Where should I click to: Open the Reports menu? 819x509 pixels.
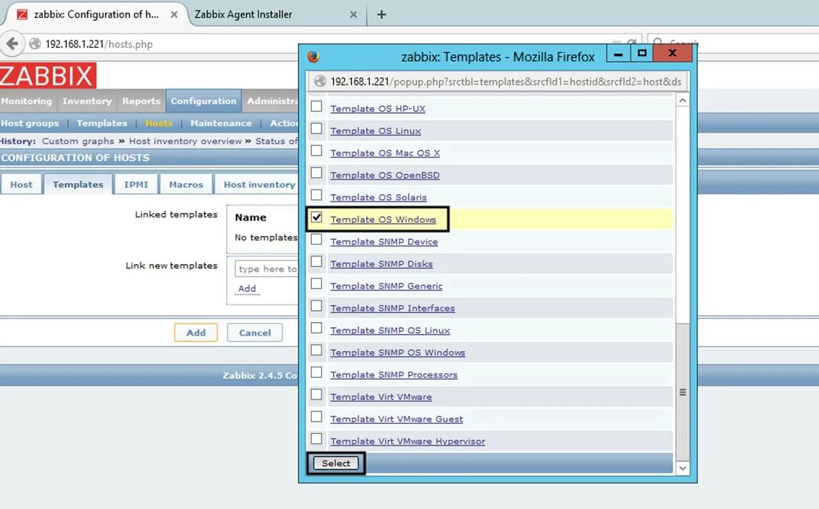point(141,101)
